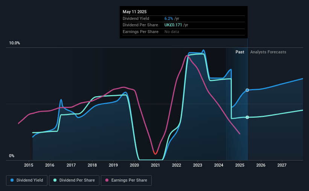Click the 2023 x-axis label
Viewport: 309px width, 191px height.
[198, 165]
